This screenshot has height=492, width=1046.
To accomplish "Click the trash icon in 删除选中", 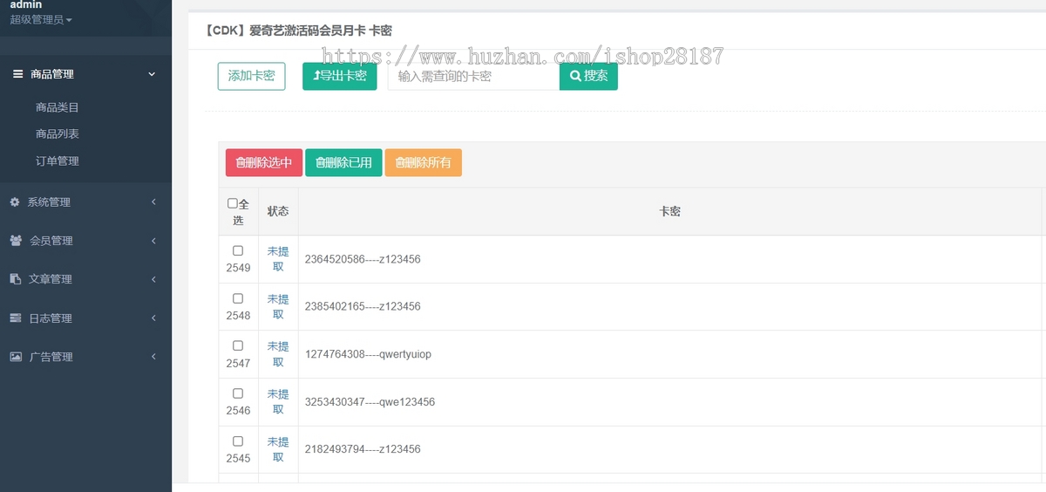I will pos(241,163).
